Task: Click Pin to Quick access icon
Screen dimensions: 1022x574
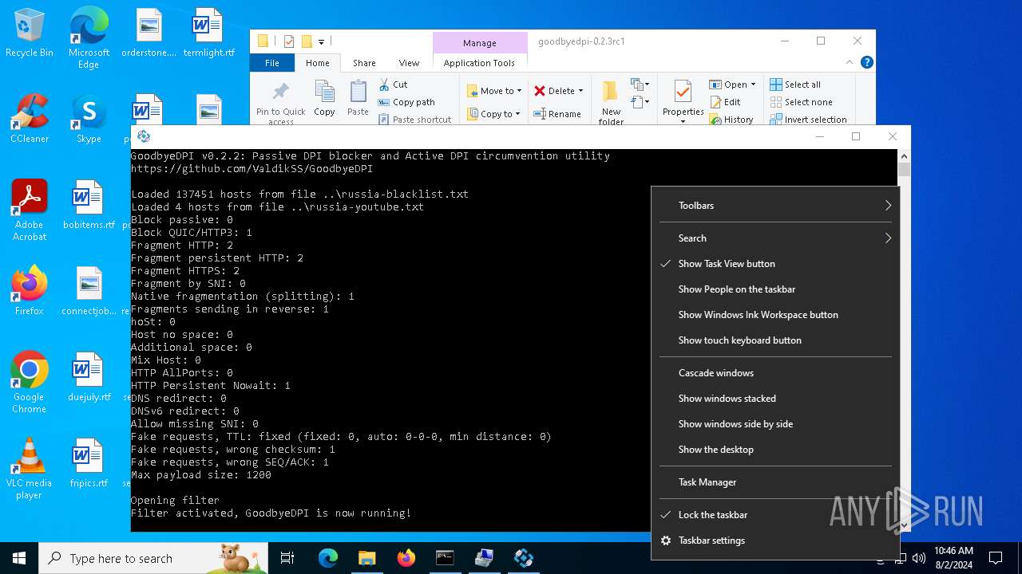Action: tap(281, 102)
